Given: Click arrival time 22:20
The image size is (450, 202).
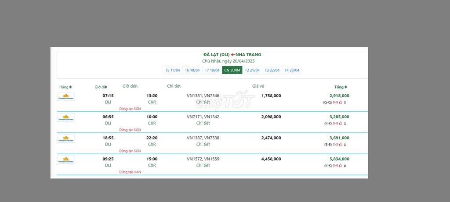Looking at the screenshot, I should [x=152, y=138].
